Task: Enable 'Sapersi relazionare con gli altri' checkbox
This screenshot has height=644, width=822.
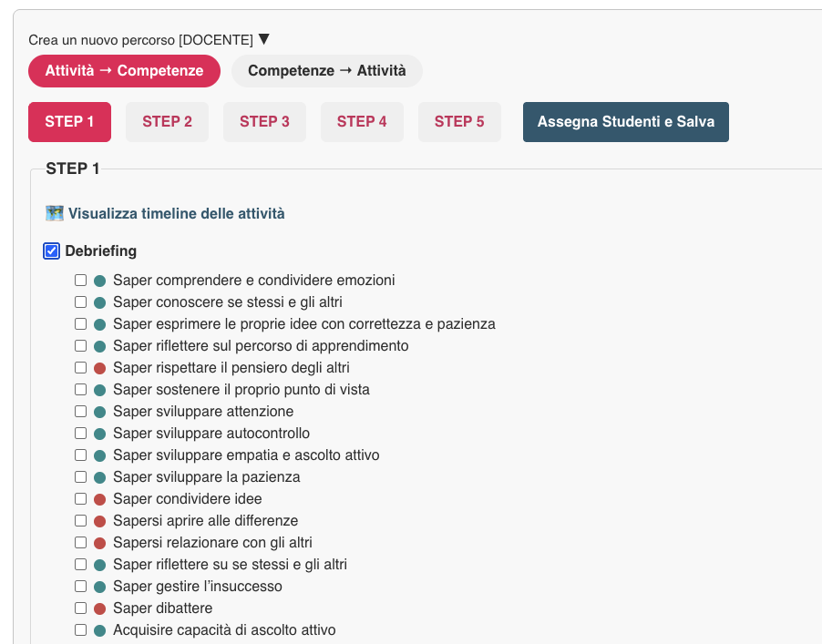Action: pos(81,543)
